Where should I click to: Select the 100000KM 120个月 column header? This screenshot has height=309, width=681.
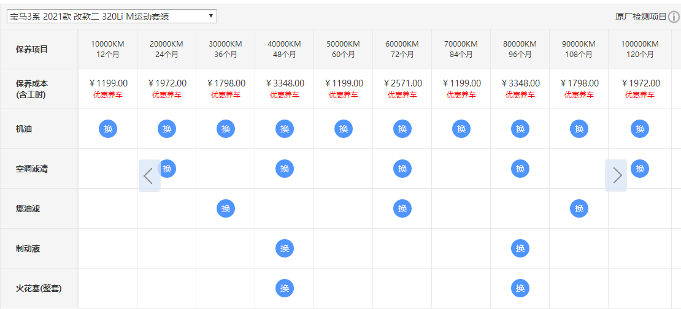pos(640,49)
